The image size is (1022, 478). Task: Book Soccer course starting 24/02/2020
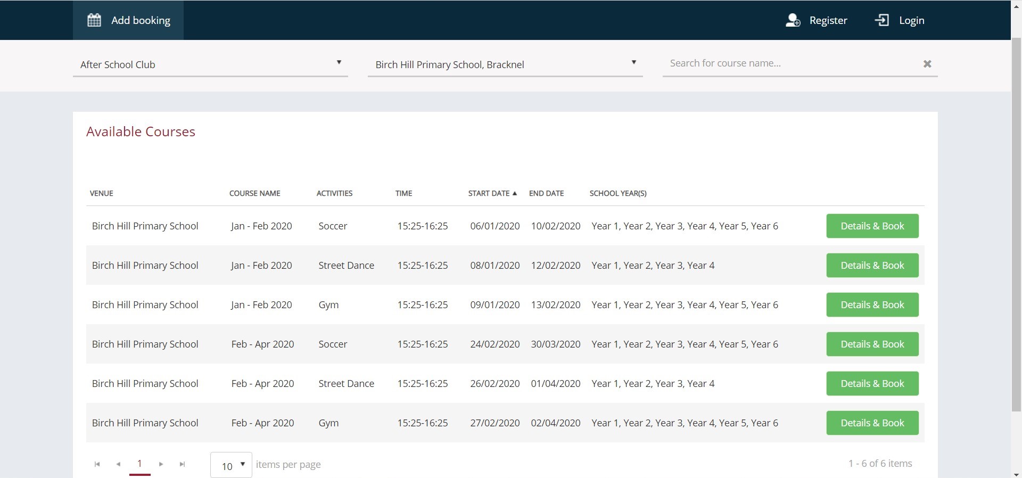point(872,344)
